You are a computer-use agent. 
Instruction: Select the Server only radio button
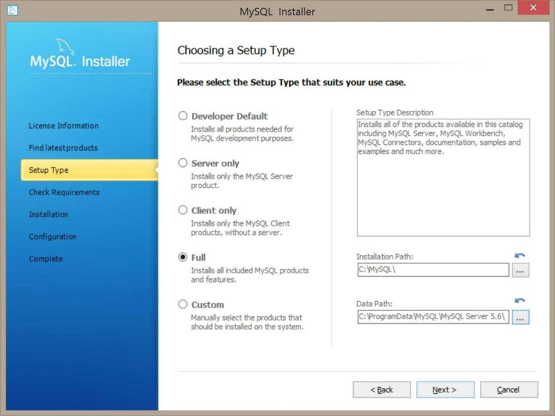coord(183,163)
